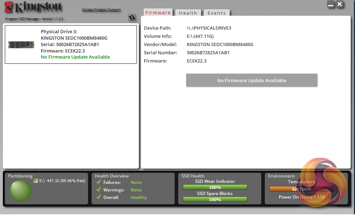Open the Health tab
The height and width of the screenshot is (215, 355).
(188, 13)
